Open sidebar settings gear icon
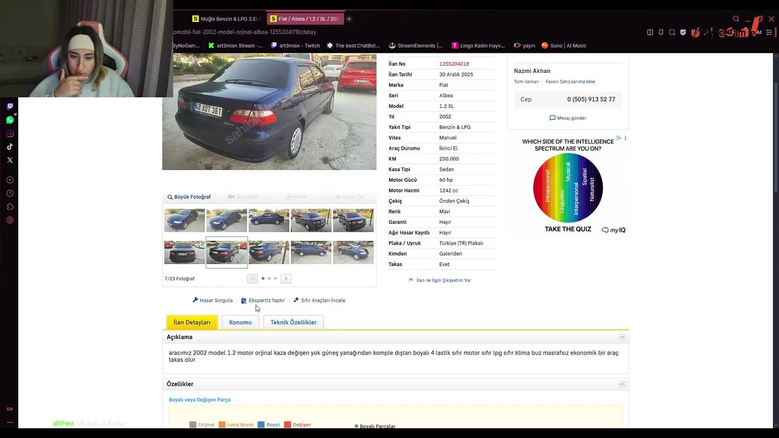The width and height of the screenshot is (779, 438). [10, 220]
